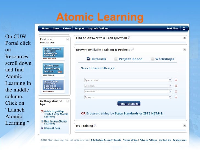Open the Support menu item
200x150 pixels.
(79, 28)
